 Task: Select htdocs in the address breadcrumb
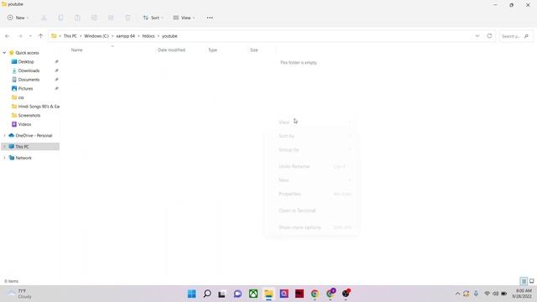click(x=149, y=36)
